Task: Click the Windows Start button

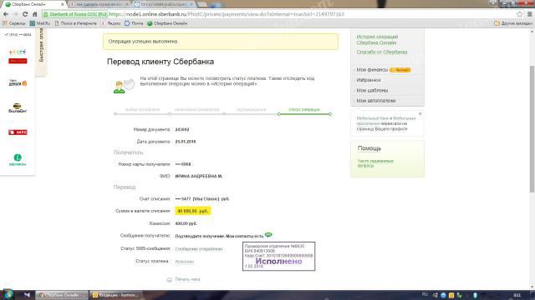Action: click(x=8, y=294)
